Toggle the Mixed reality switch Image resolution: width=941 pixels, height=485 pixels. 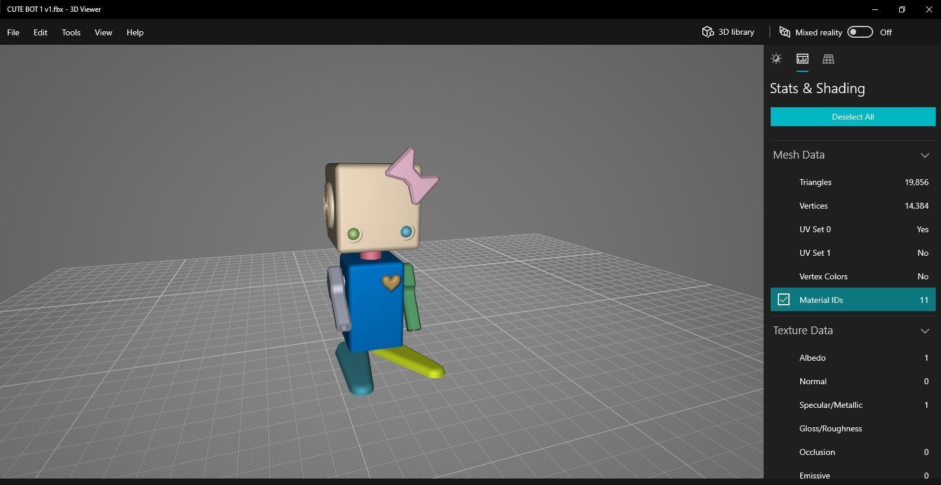860,32
